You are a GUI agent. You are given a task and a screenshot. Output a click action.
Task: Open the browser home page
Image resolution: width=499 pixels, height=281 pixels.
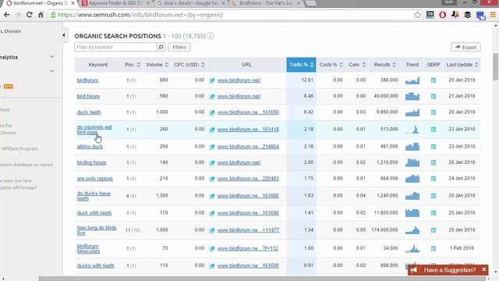[41, 15]
